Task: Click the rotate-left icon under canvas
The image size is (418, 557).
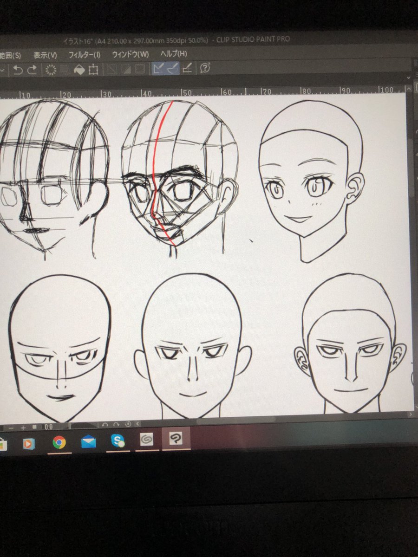Action: pos(105,424)
